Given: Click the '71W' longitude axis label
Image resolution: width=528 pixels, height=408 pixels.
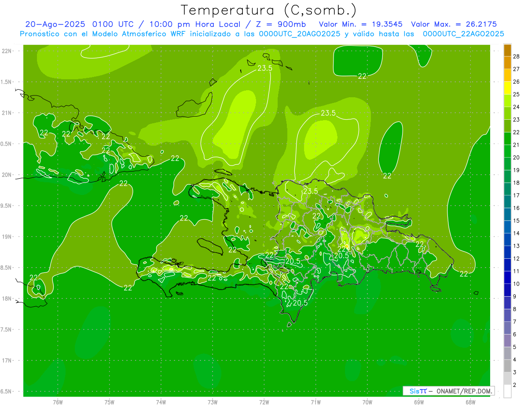Looking at the screenshot, I should [315, 402].
